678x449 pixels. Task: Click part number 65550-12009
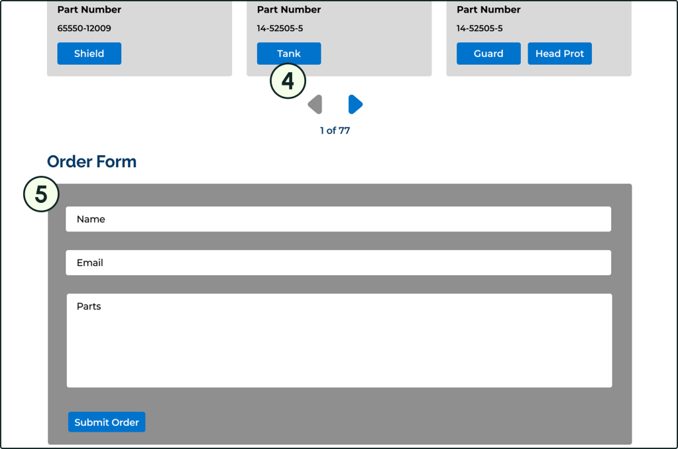coord(84,29)
